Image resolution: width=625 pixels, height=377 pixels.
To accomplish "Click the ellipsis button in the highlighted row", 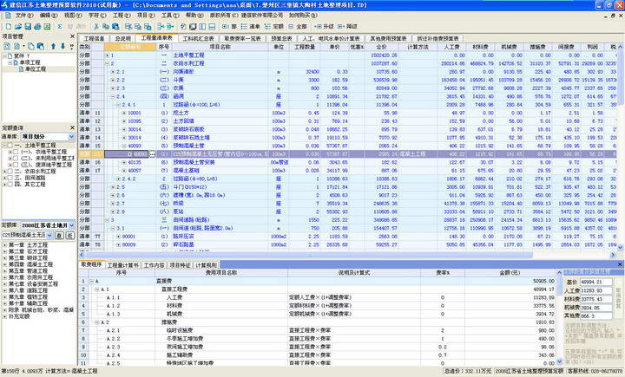I will (152, 154).
